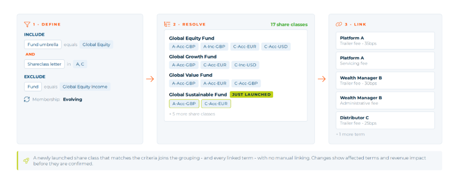Image resolution: width=459 pixels, height=184 pixels.
Task: Click the Global Sustainable Fund heading
Action: click(198, 94)
